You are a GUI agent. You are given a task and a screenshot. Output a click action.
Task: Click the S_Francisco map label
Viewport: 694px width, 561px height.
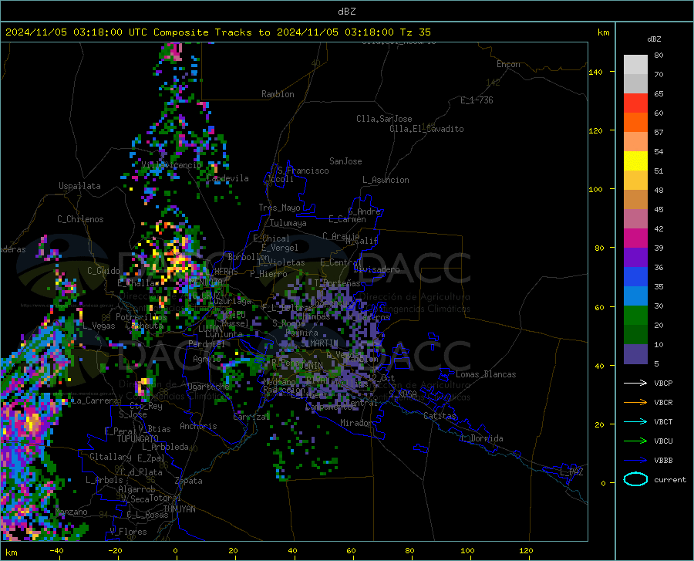303,171
